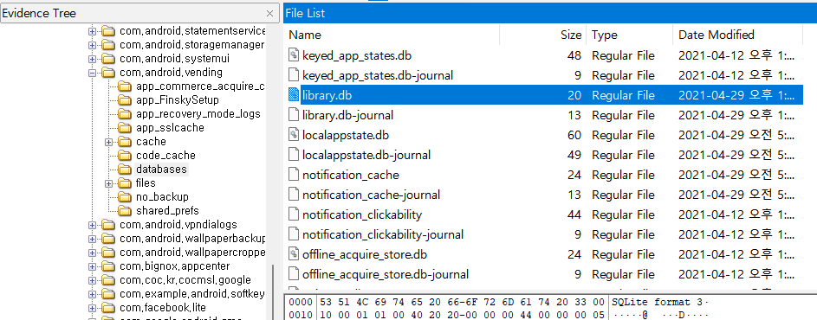
Task: Select the notification_cache file name
Action: coord(351,175)
